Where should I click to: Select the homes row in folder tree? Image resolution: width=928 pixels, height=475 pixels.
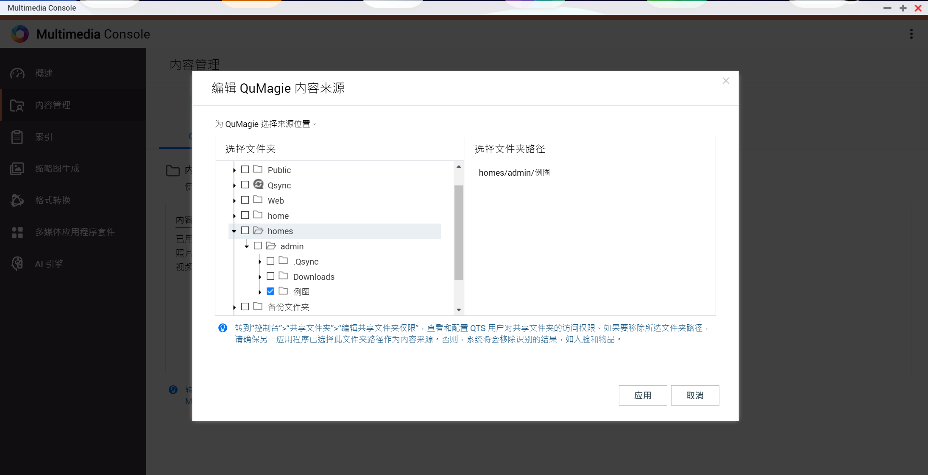tap(334, 231)
